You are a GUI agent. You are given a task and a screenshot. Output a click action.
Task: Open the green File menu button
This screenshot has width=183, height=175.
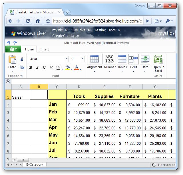click(13, 49)
